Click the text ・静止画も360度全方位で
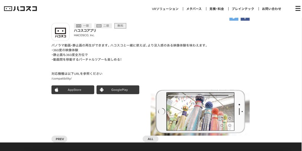302x151 pixels. pyautogui.click(x=70, y=55)
